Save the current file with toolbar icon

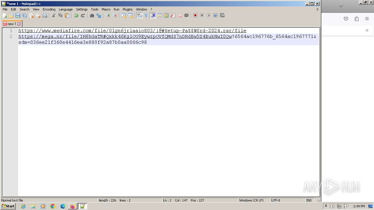click(18, 15)
